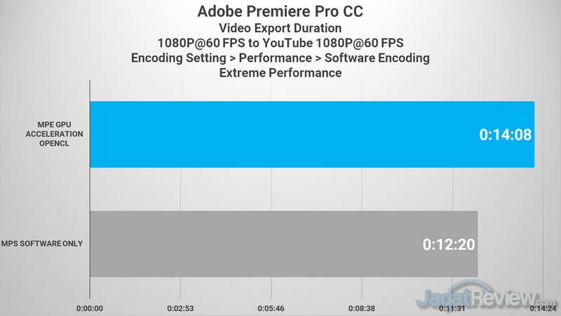Click the 0:02:53 axis tick label
The width and height of the screenshot is (561, 316).
pos(181,308)
